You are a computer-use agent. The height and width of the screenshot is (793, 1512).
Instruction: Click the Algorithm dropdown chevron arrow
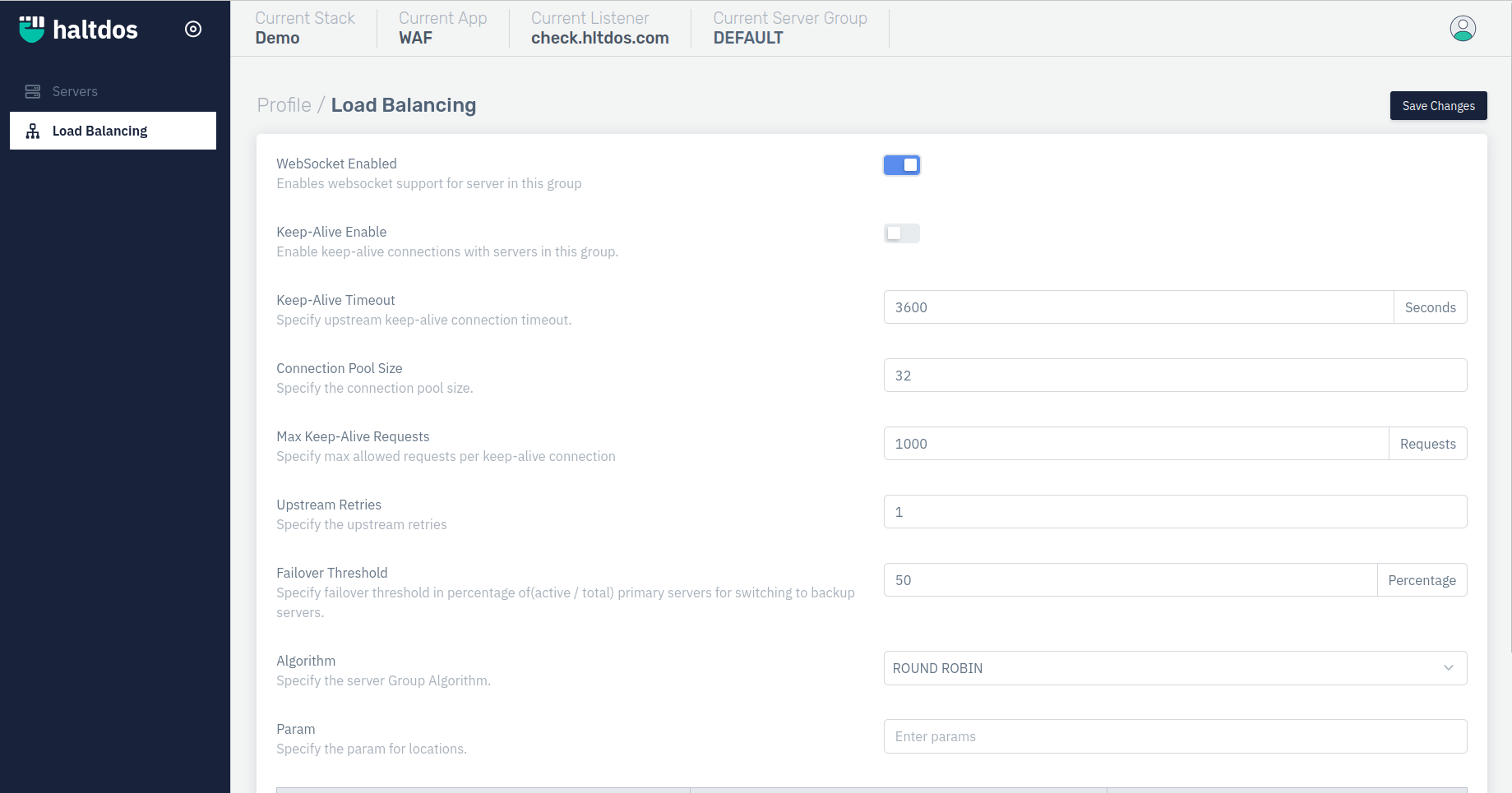point(1449,668)
